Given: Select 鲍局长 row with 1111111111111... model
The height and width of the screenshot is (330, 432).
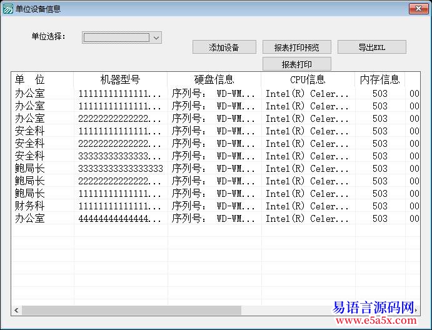Looking at the screenshot, I should click(216, 193).
